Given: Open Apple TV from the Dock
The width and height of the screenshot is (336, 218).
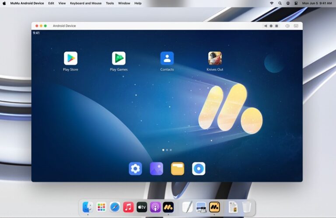Looking at the screenshot, I should pos(142,207).
